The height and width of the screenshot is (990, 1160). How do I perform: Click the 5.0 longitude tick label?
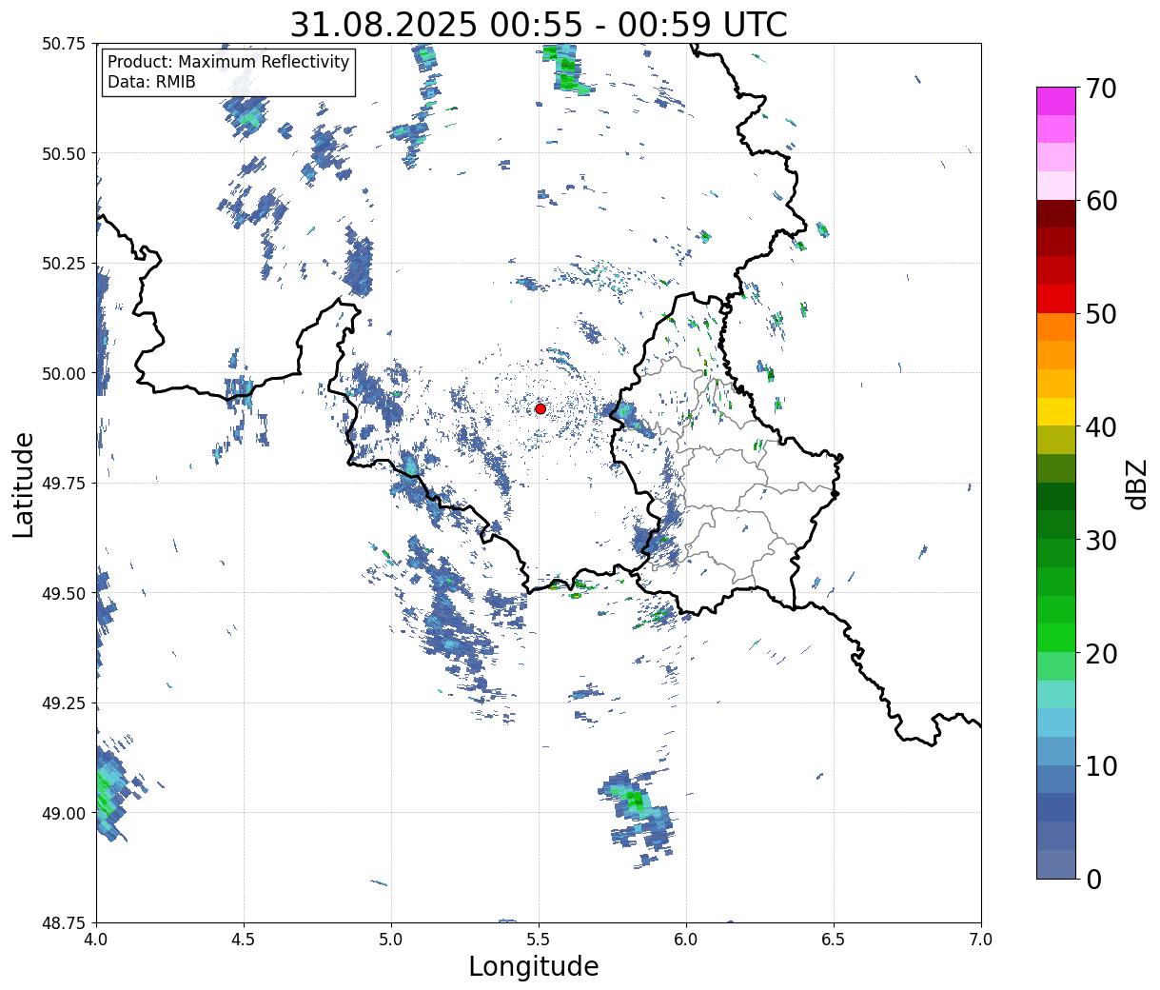391,939
